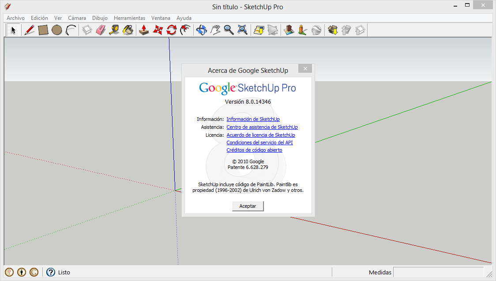Click the 'Listo' status text

click(64, 272)
